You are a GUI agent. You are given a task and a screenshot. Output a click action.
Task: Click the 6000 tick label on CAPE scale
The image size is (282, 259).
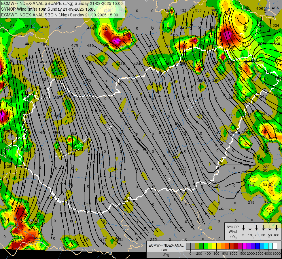[x=277, y=254]
